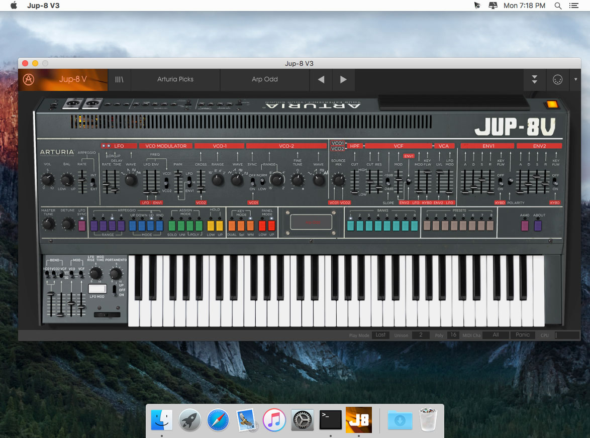Viewport: 590px width, 438px height.
Task: Select UNI assign mode green button
Action: click(x=181, y=226)
